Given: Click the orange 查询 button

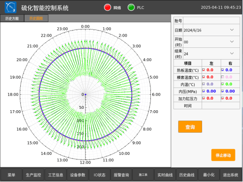Looking at the screenshot, I should pos(190,127).
